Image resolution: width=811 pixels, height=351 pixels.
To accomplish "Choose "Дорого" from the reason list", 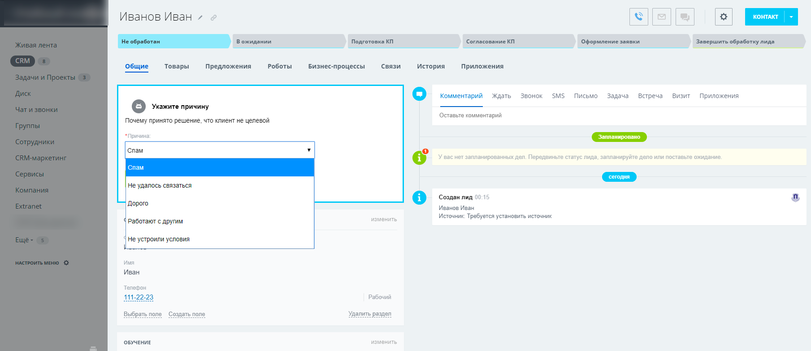I will pos(138,203).
